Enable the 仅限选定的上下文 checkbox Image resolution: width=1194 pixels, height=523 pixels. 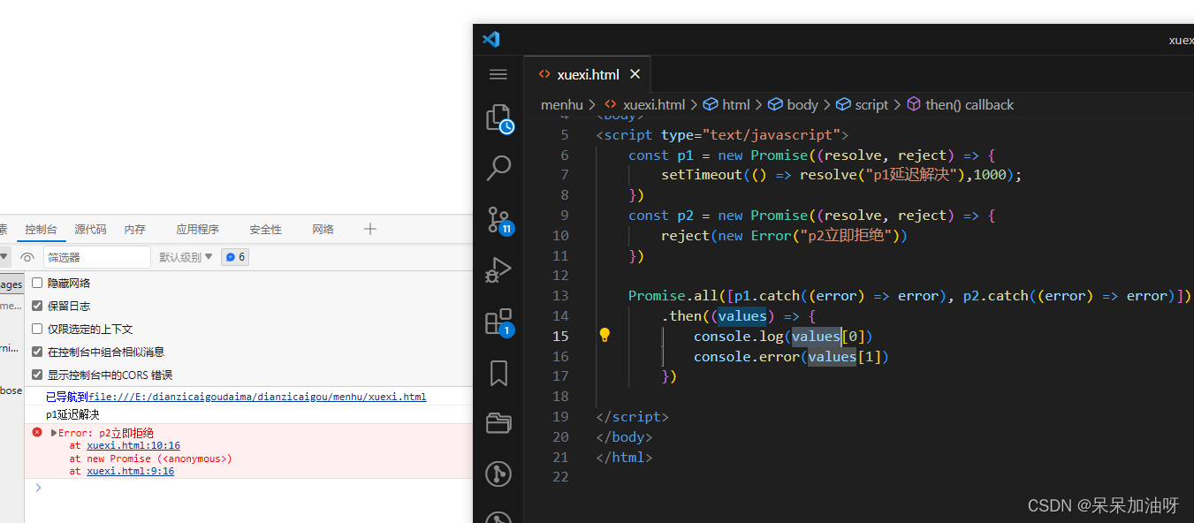coord(37,329)
